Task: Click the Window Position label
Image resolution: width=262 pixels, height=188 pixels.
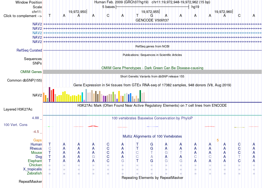Action: pos(29,2)
